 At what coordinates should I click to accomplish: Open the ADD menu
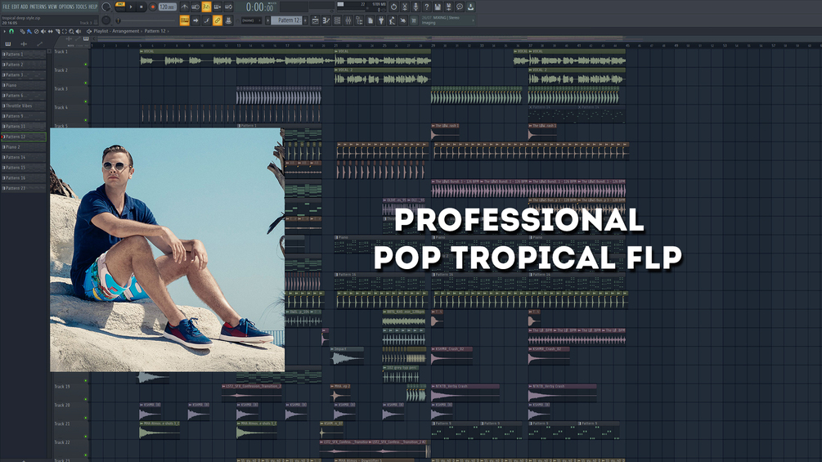24,7
